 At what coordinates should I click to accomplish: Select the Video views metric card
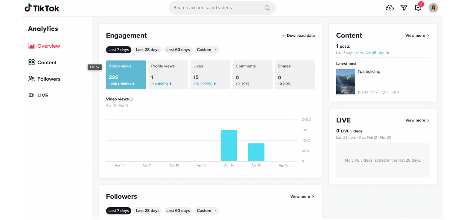click(x=126, y=75)
